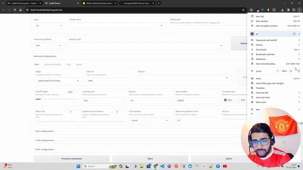
Task: Open a new browser tab with the plus
Action: click(159, 3)
